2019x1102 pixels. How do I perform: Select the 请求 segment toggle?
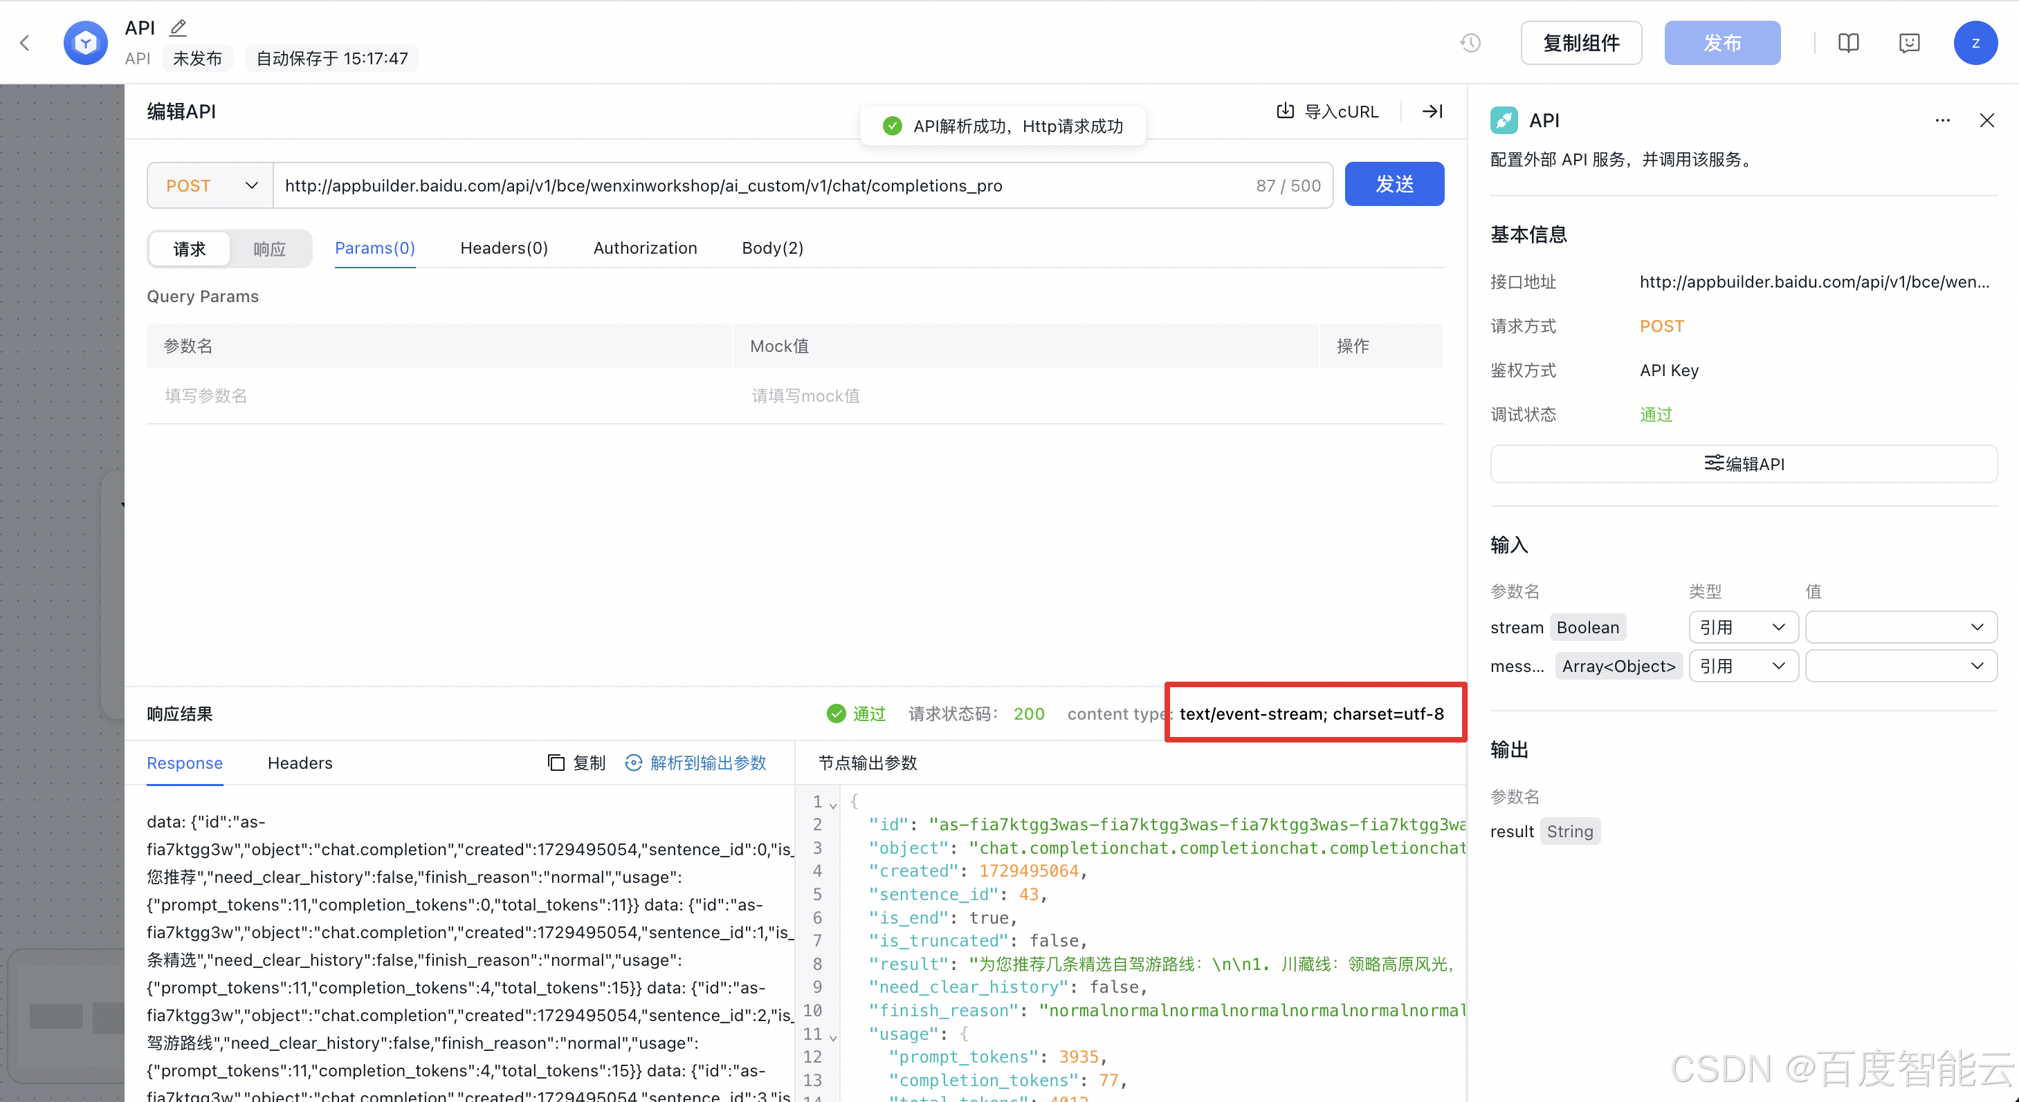pyautogui.click(x=189, y=249)
